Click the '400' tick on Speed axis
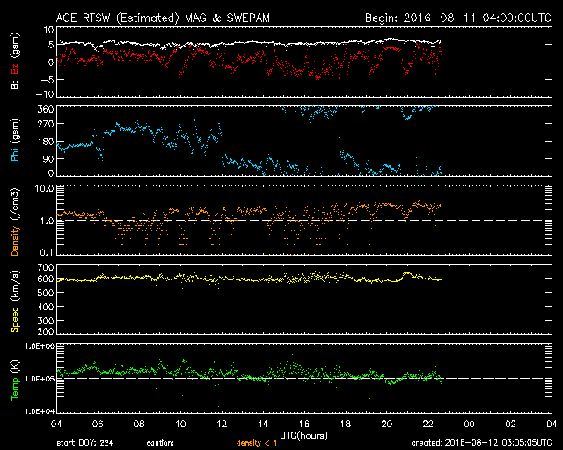Image resolution: width=563 pixels, height=450 pixels. click(46, 307)
